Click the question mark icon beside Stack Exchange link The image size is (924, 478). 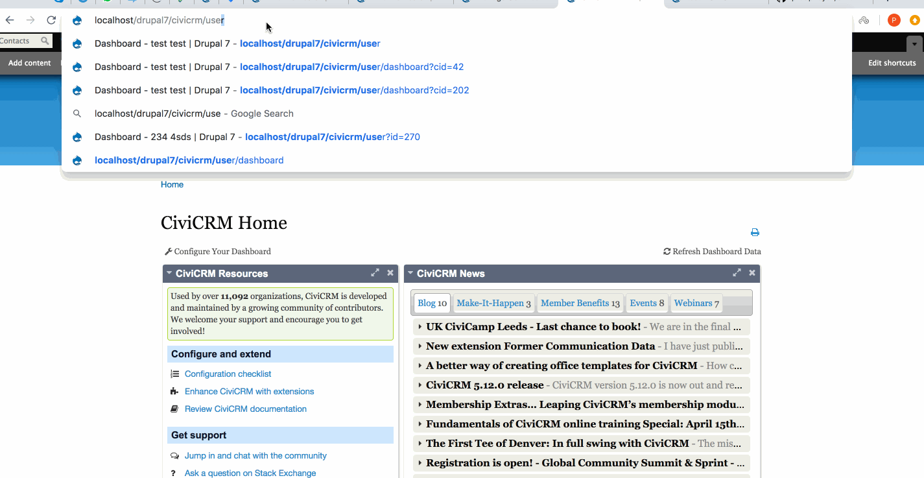174,473
